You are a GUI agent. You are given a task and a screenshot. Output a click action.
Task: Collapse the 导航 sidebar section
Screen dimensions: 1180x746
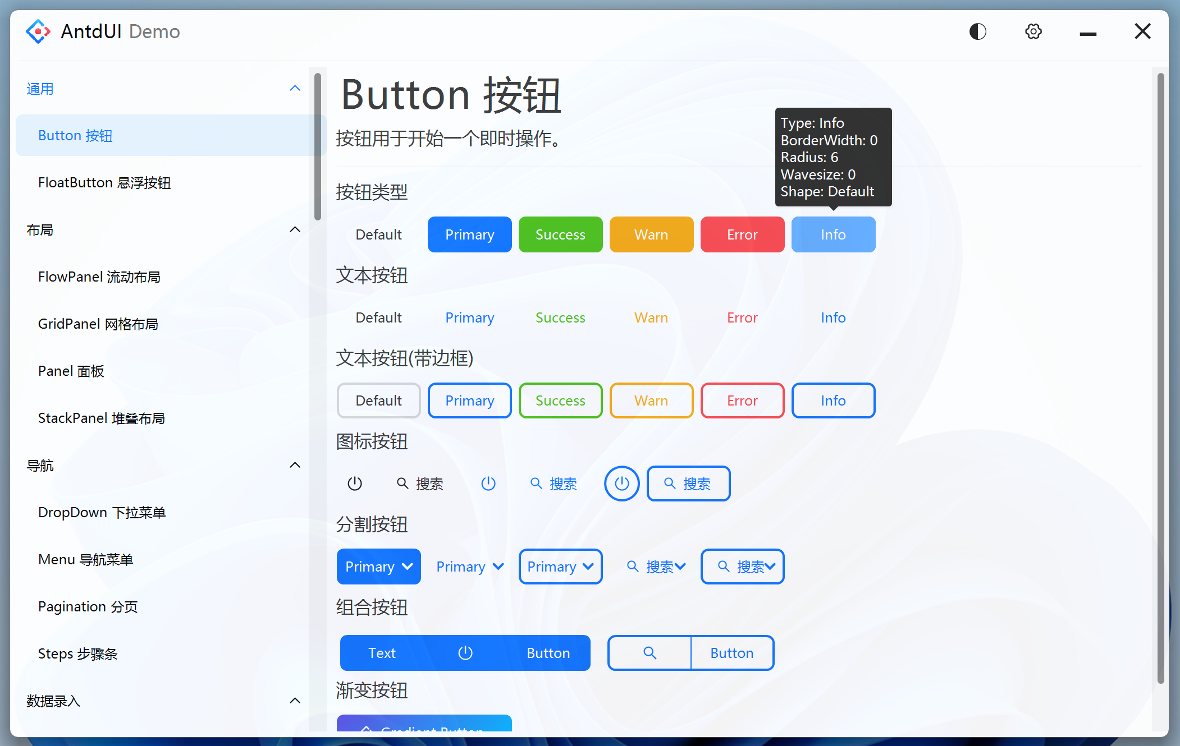point(295,464)
